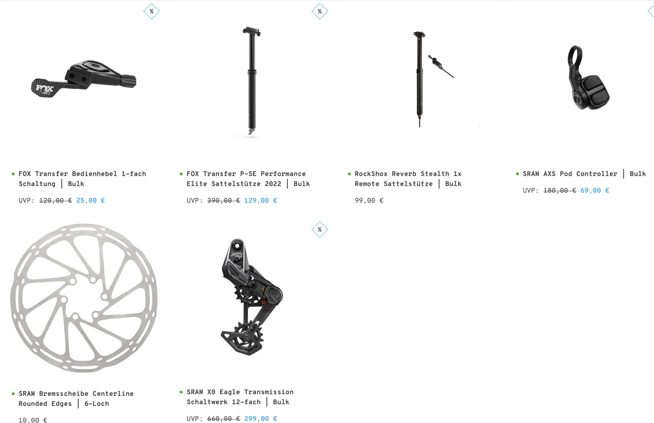
Task: Click green stock dot beside SRAM X0 Eagle Transmission
Action: click(x=181, y=392)
